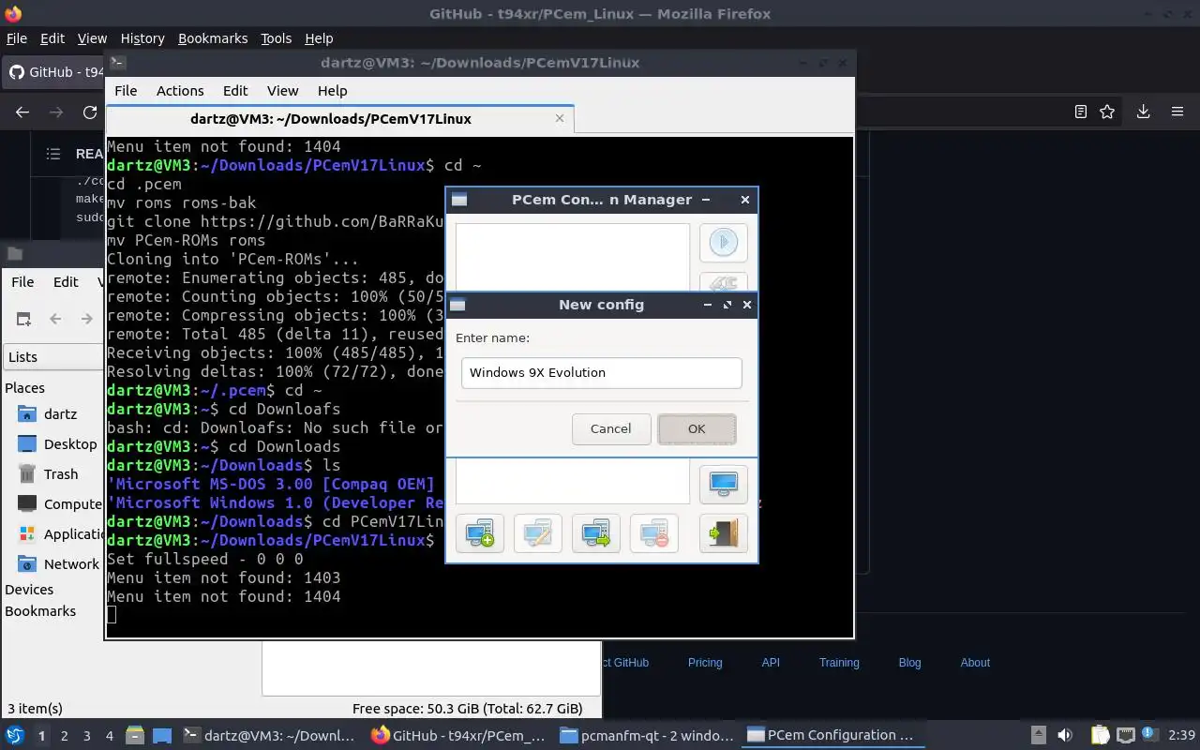Click taskbar file manager launcher icon
The image size is (1200, 750).
(134, 736)
